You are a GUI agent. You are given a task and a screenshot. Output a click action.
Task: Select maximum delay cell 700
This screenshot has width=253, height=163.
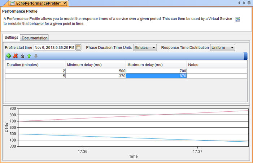pos(156,71)
